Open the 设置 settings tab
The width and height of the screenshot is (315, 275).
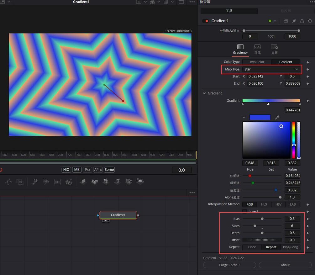[275, 50]
